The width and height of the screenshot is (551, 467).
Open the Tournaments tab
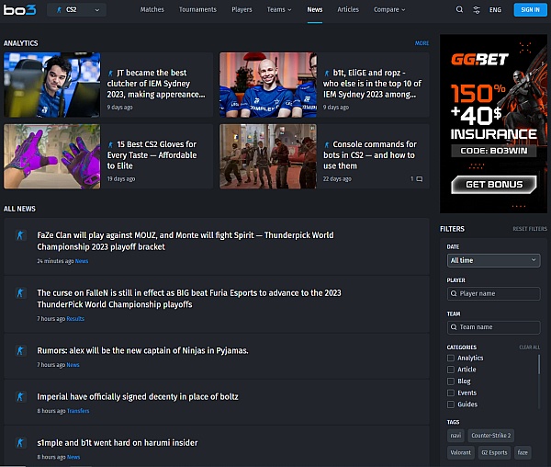pos(197,9)
